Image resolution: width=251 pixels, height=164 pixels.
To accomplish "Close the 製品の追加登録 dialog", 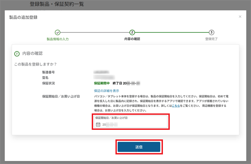I will pos(240,16).
